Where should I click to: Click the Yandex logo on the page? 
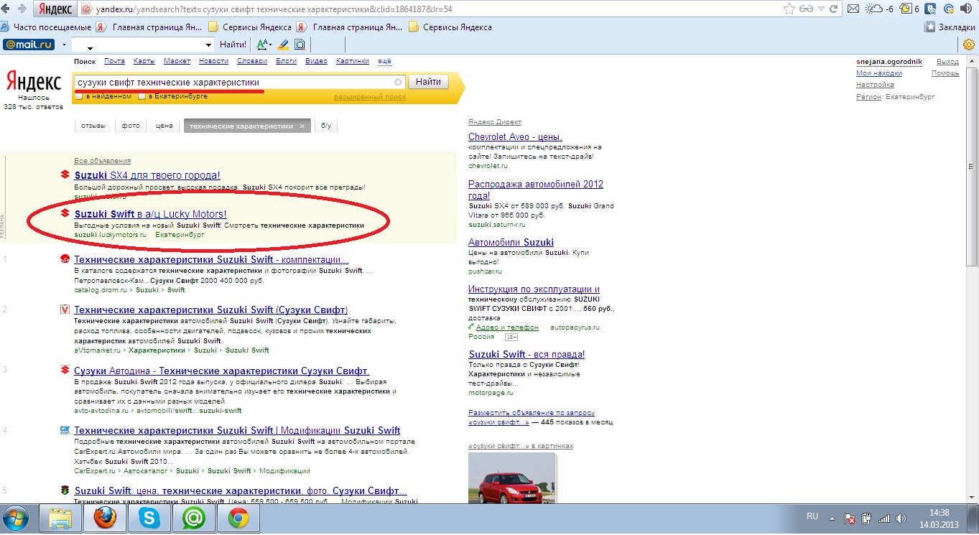coord(33,80)
